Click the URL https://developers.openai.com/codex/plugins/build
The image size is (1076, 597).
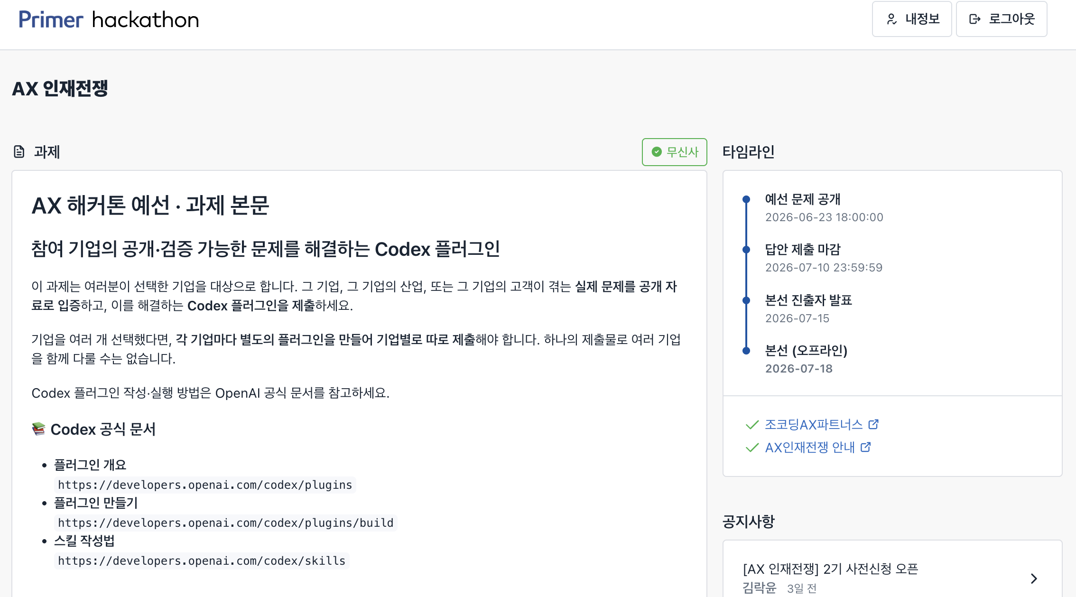coord(226,522)
